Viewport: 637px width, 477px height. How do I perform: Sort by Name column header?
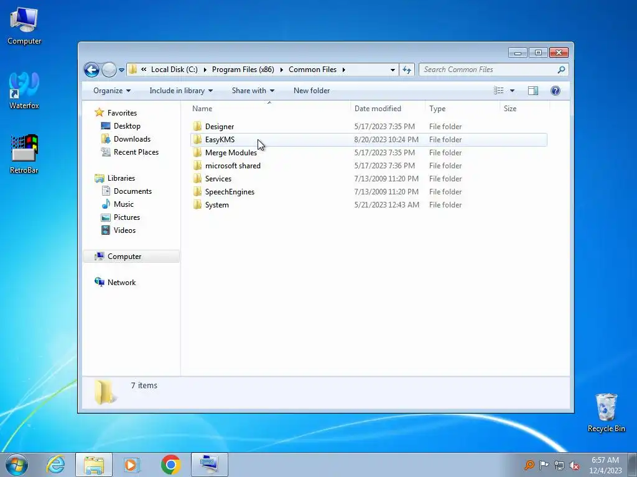tap(202, 109)
